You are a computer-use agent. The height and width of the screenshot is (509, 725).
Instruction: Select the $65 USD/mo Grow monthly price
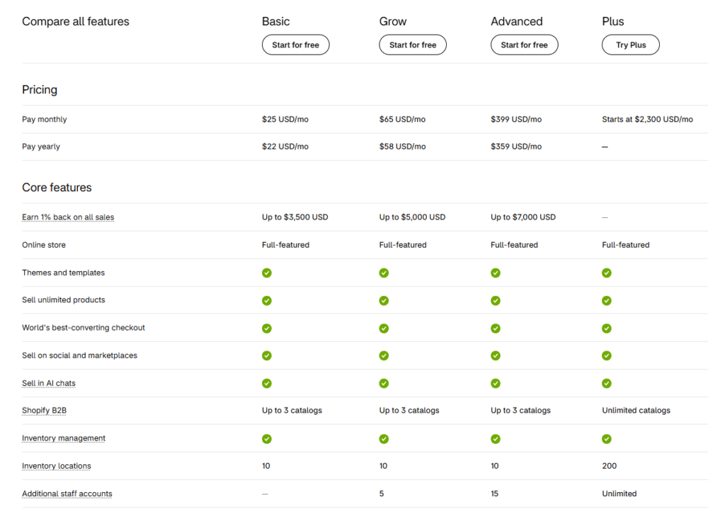pos(402,119)
